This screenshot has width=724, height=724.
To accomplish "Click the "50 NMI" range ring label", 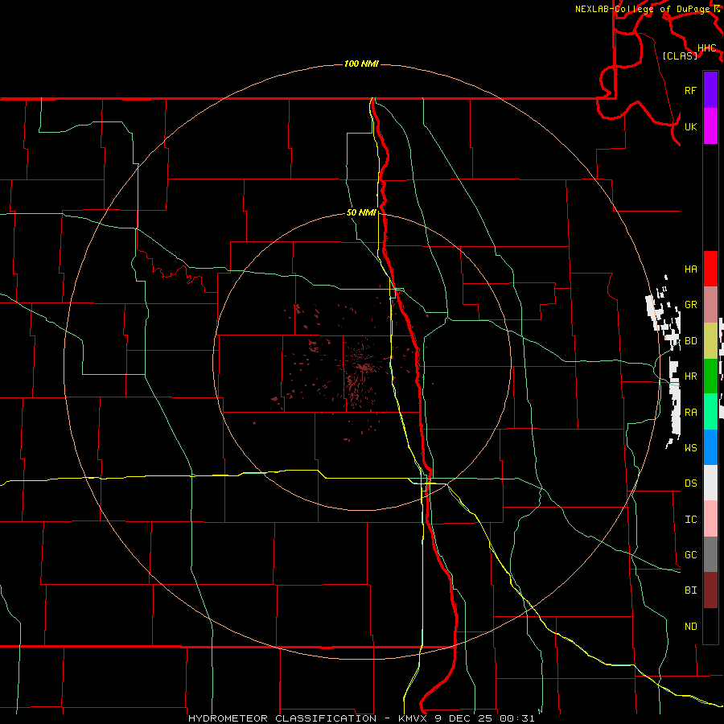I will click(x=361, y=212).
